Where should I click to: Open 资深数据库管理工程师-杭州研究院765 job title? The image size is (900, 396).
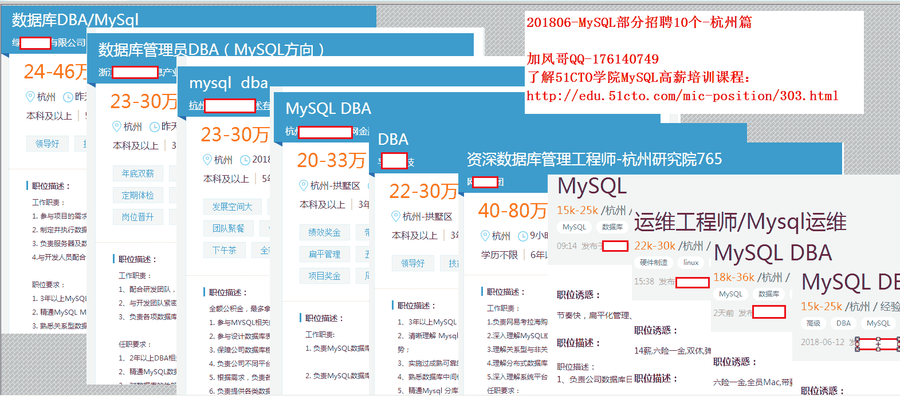[594, 159]
